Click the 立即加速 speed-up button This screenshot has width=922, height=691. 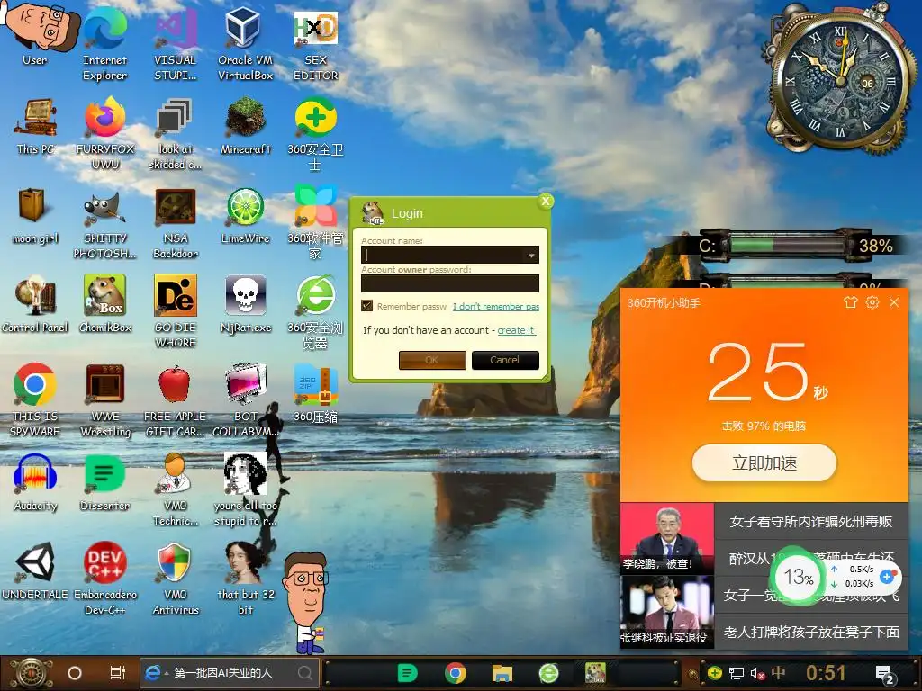click(x=764, y=463)
